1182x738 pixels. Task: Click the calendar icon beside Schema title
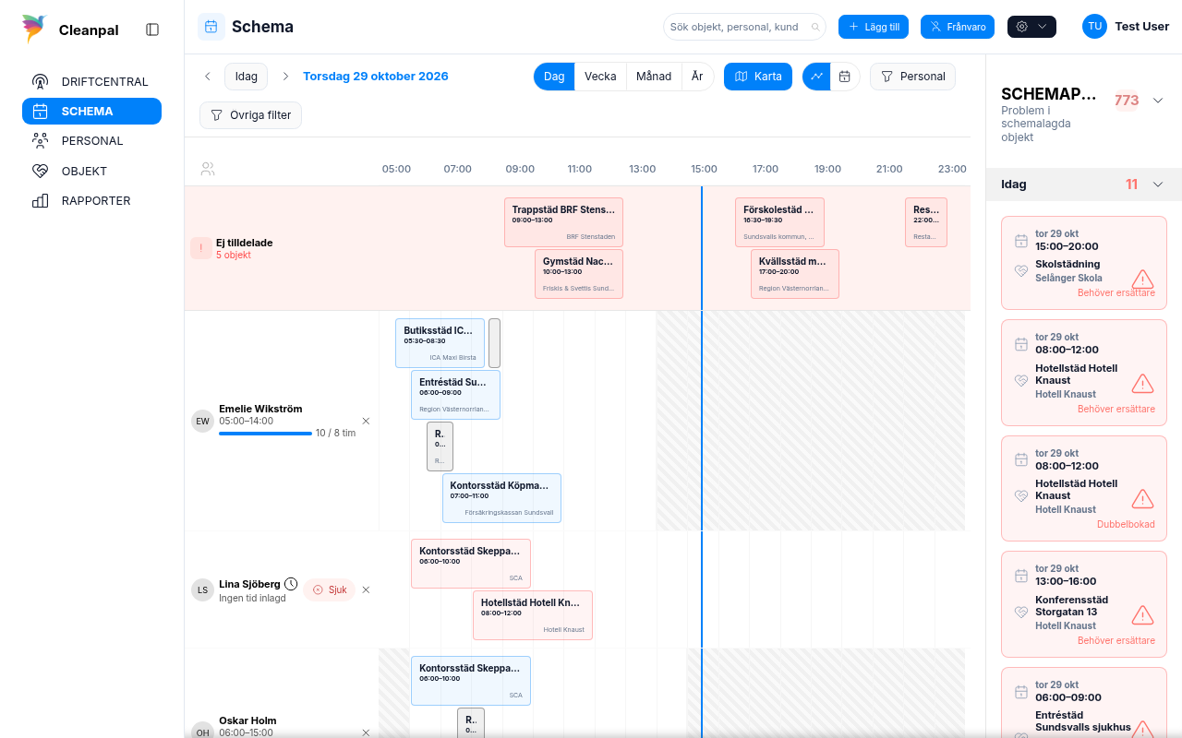[211, 27]
